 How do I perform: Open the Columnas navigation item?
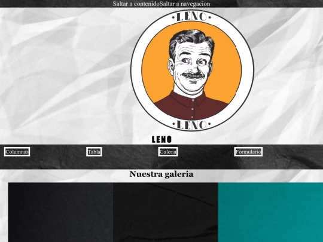click(x=17, y=152)
